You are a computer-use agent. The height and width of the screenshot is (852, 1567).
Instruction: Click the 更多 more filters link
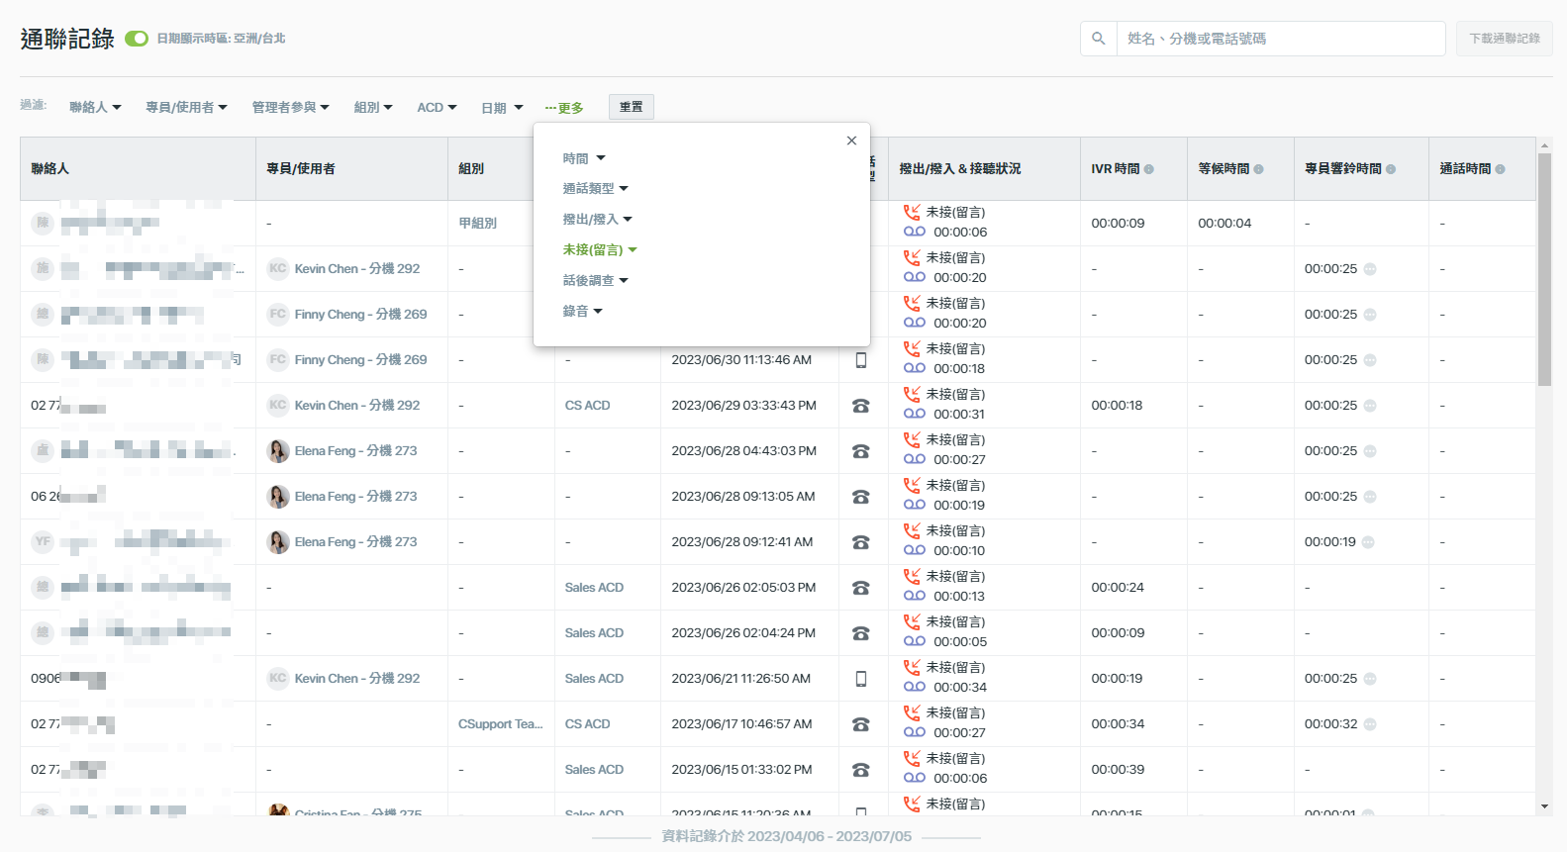click(x=564, y=108)
